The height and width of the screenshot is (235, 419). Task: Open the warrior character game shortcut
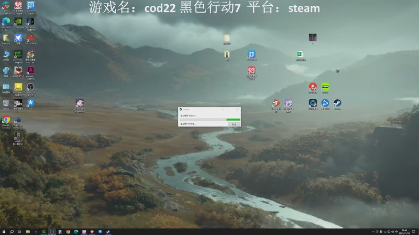click(x=18, y=70)
